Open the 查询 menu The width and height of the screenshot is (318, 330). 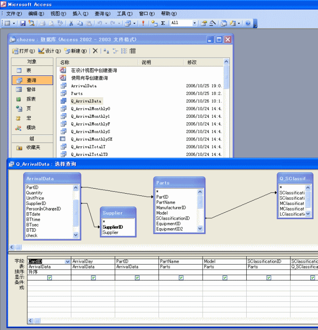pos(102,14)
